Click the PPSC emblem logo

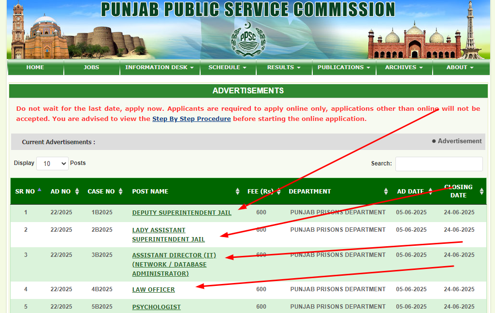point(248,39)
